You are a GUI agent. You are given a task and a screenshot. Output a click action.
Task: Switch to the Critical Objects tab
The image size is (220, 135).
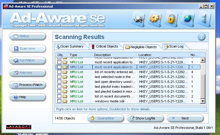(105, 47)
